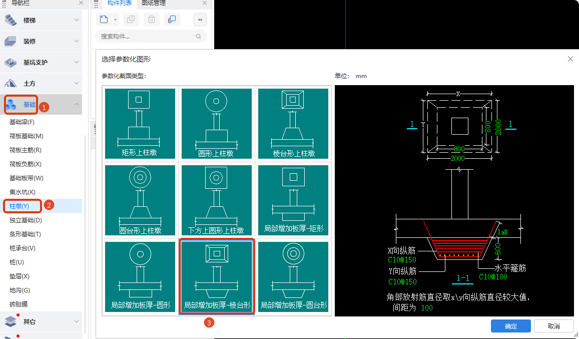
Task: Close the navigation bar panel
Action: click(81, 3)
